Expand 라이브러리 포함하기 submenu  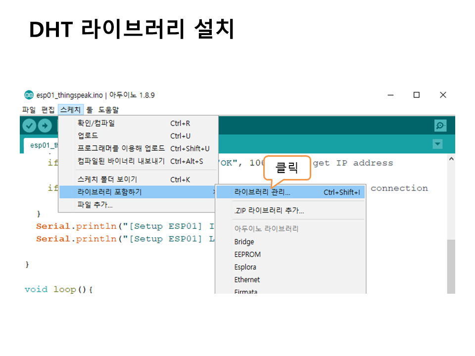tap(139, 192)
